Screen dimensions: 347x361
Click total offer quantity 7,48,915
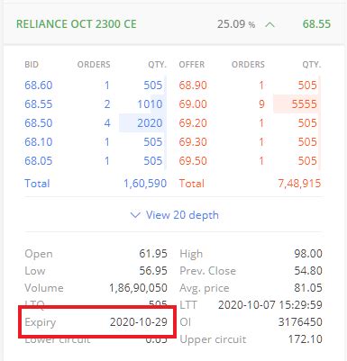299,184
